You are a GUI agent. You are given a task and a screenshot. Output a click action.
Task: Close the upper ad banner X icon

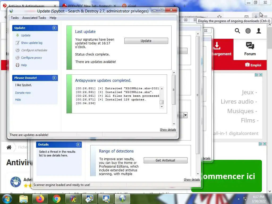[x=261, y=75]
